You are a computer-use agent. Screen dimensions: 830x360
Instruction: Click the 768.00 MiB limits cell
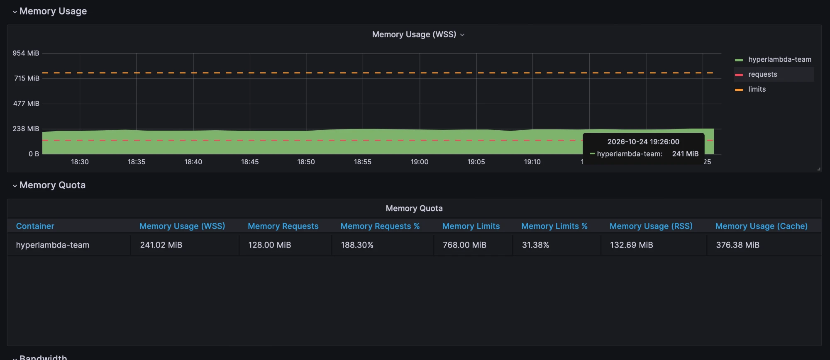click(x=473, y=245)
